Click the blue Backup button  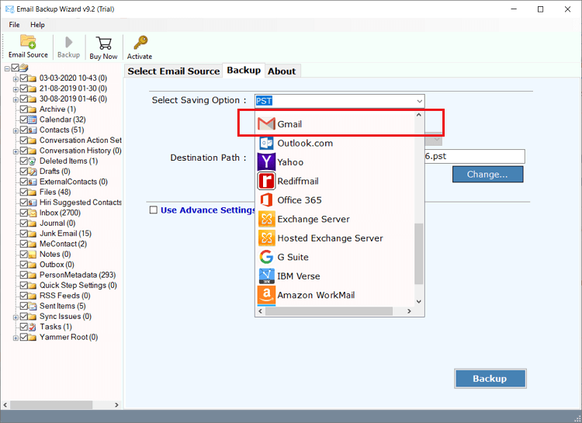coord(490,379)
